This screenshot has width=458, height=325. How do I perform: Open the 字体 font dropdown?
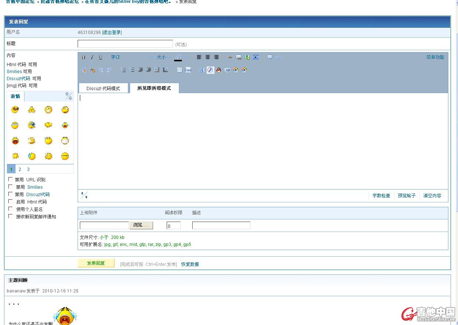pyautogui.click(x=131, y=57)
